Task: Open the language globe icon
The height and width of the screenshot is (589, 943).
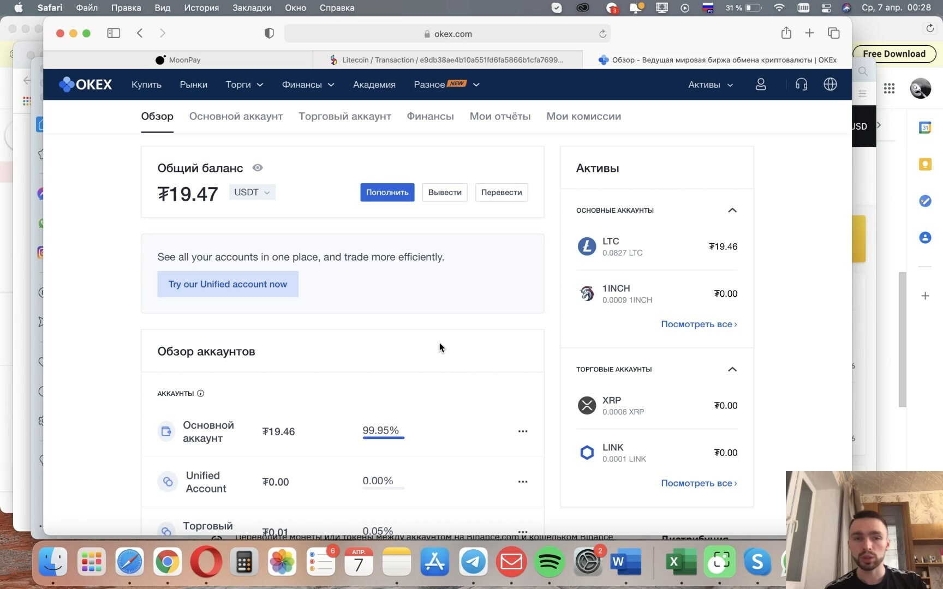Action: tap(830, 85)
